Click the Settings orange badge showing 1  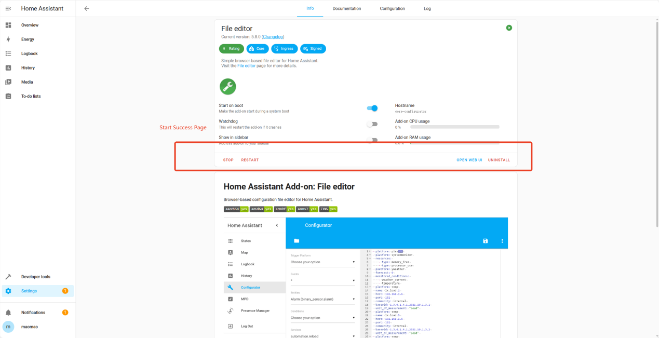pos(65,291)
